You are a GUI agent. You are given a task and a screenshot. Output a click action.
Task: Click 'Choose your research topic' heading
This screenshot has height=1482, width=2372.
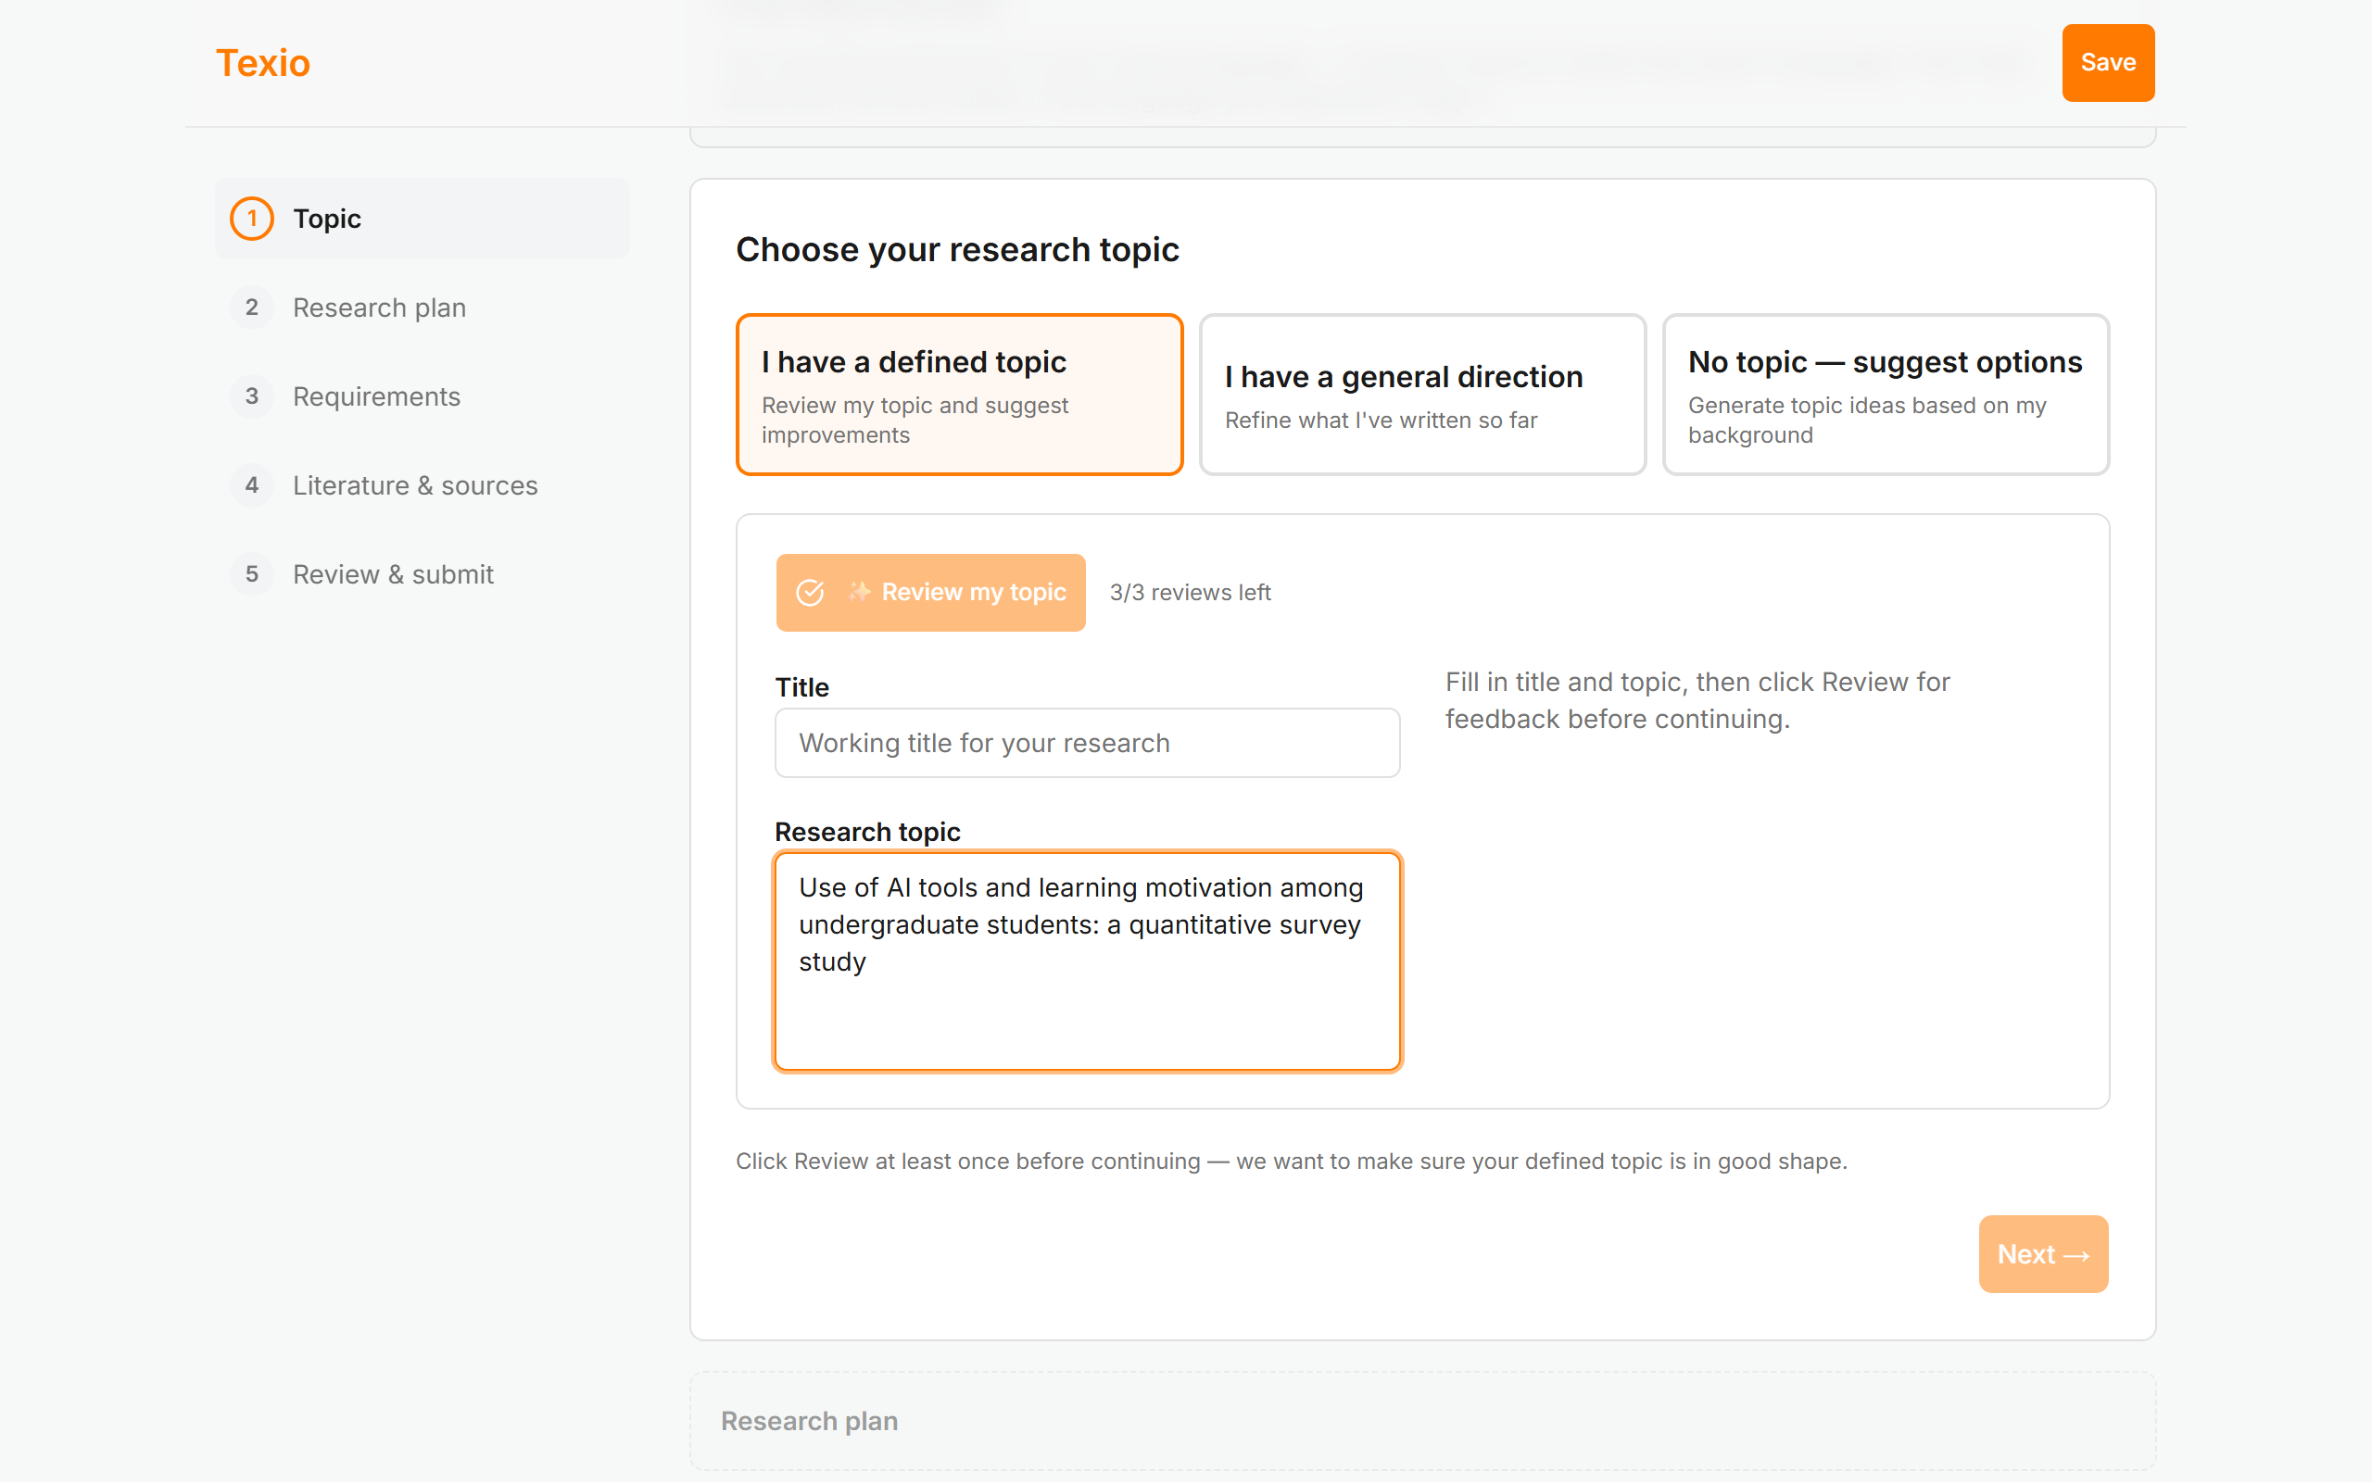click(958, 250)
